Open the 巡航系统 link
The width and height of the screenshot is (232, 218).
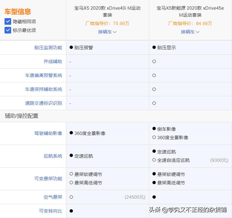53,156
